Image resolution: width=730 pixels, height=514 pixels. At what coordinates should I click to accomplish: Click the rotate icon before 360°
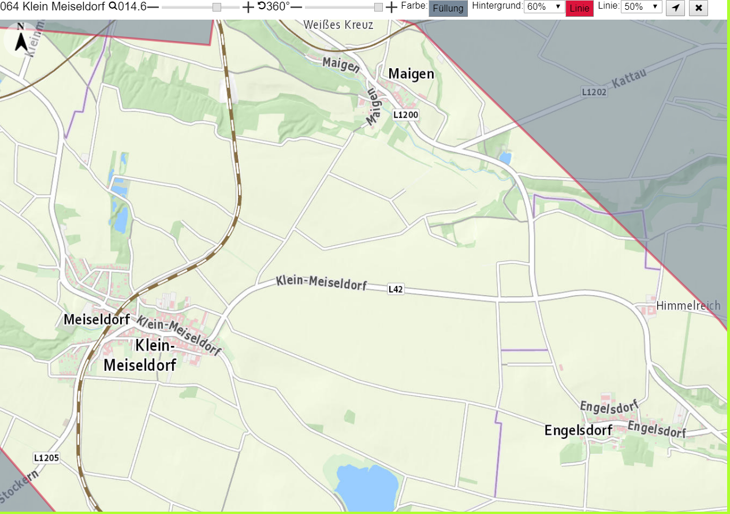(x=262, y=6)
